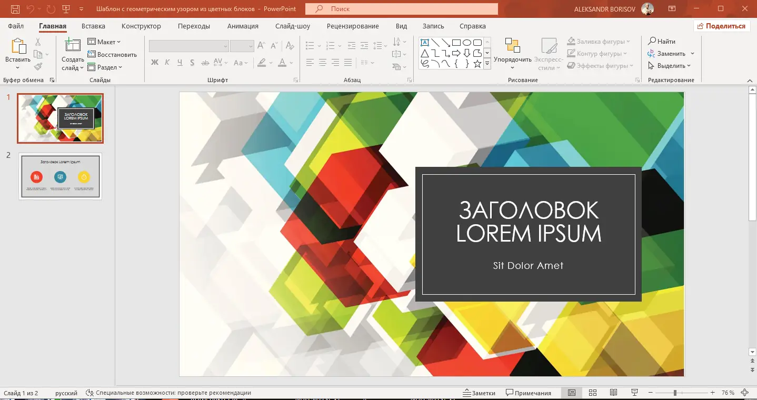This screenshot has width=757, height=400.
Task: Open Customize Quick Access Toolbar dropdown
Action: [x=81, y=9]
